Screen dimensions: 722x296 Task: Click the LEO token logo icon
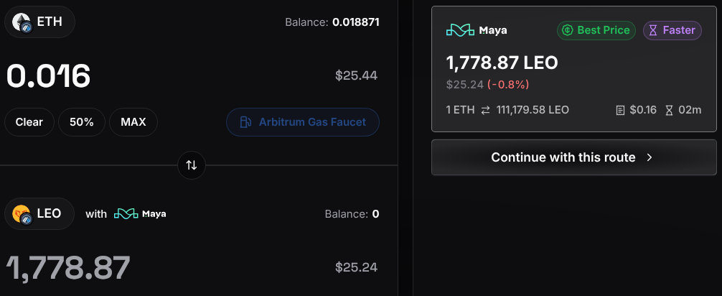tap(22, 214)
